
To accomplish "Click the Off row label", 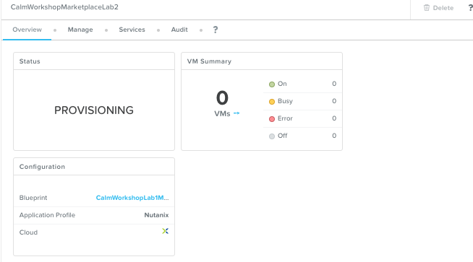I will tap(282, 136).
